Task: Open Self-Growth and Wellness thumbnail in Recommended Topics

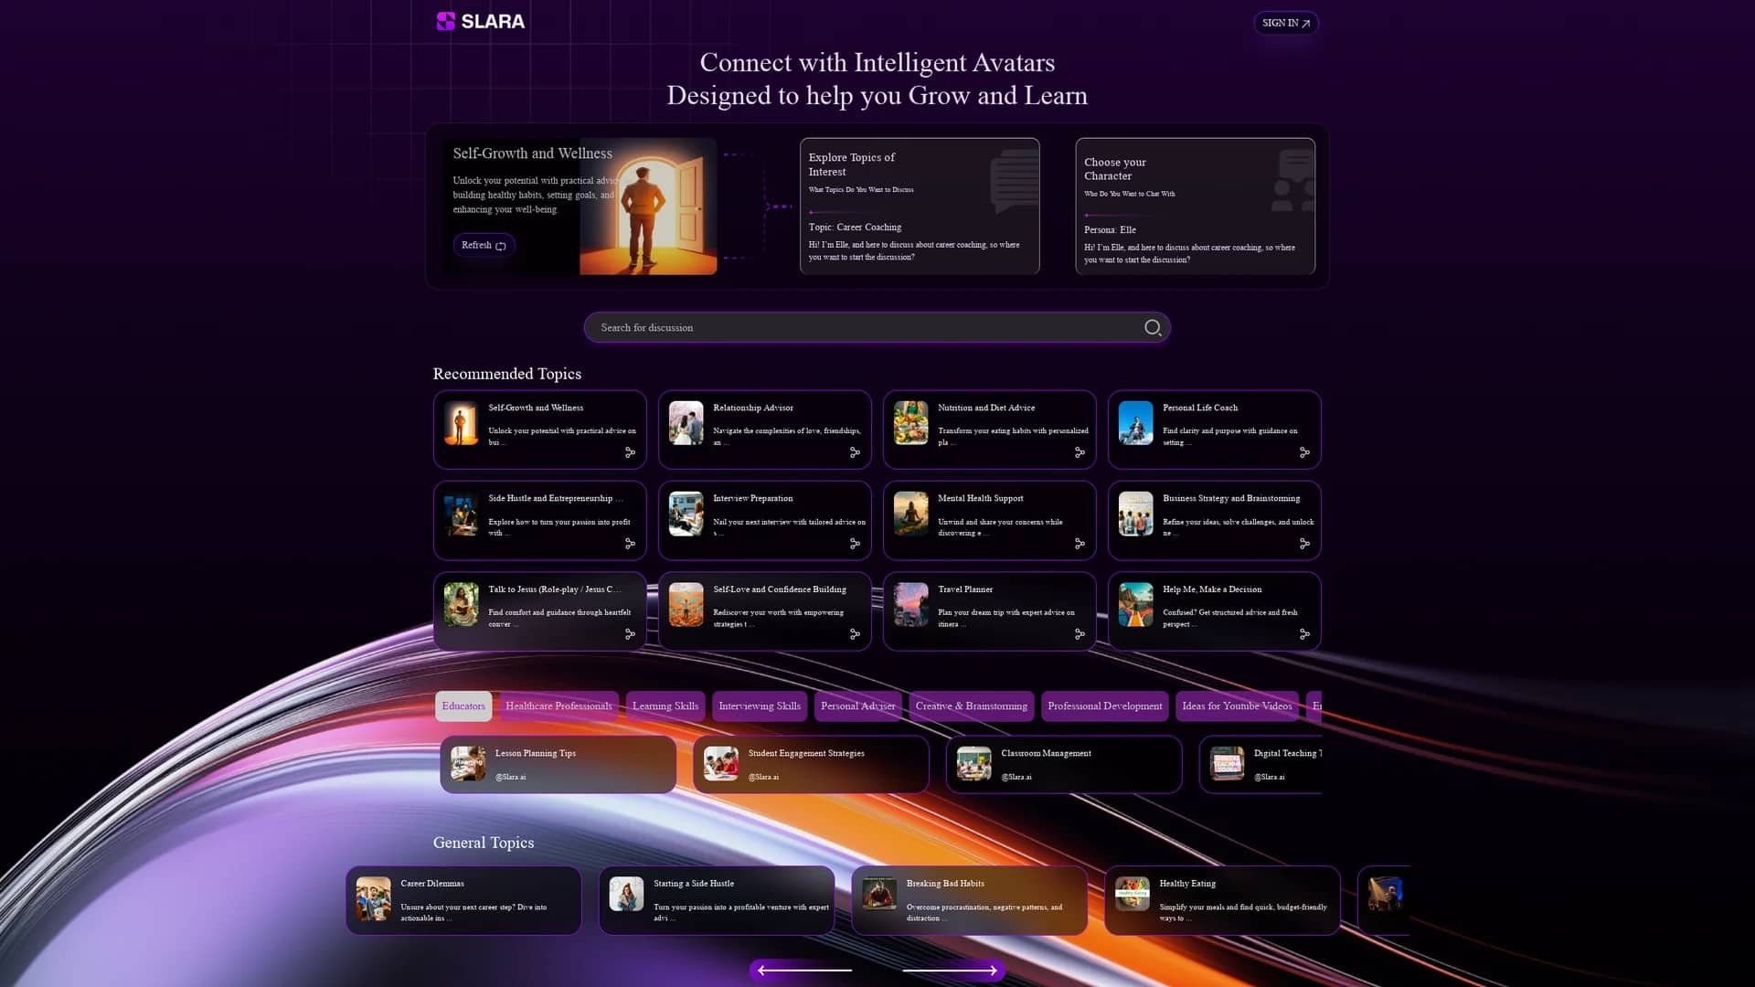Action: pos(461,423)
